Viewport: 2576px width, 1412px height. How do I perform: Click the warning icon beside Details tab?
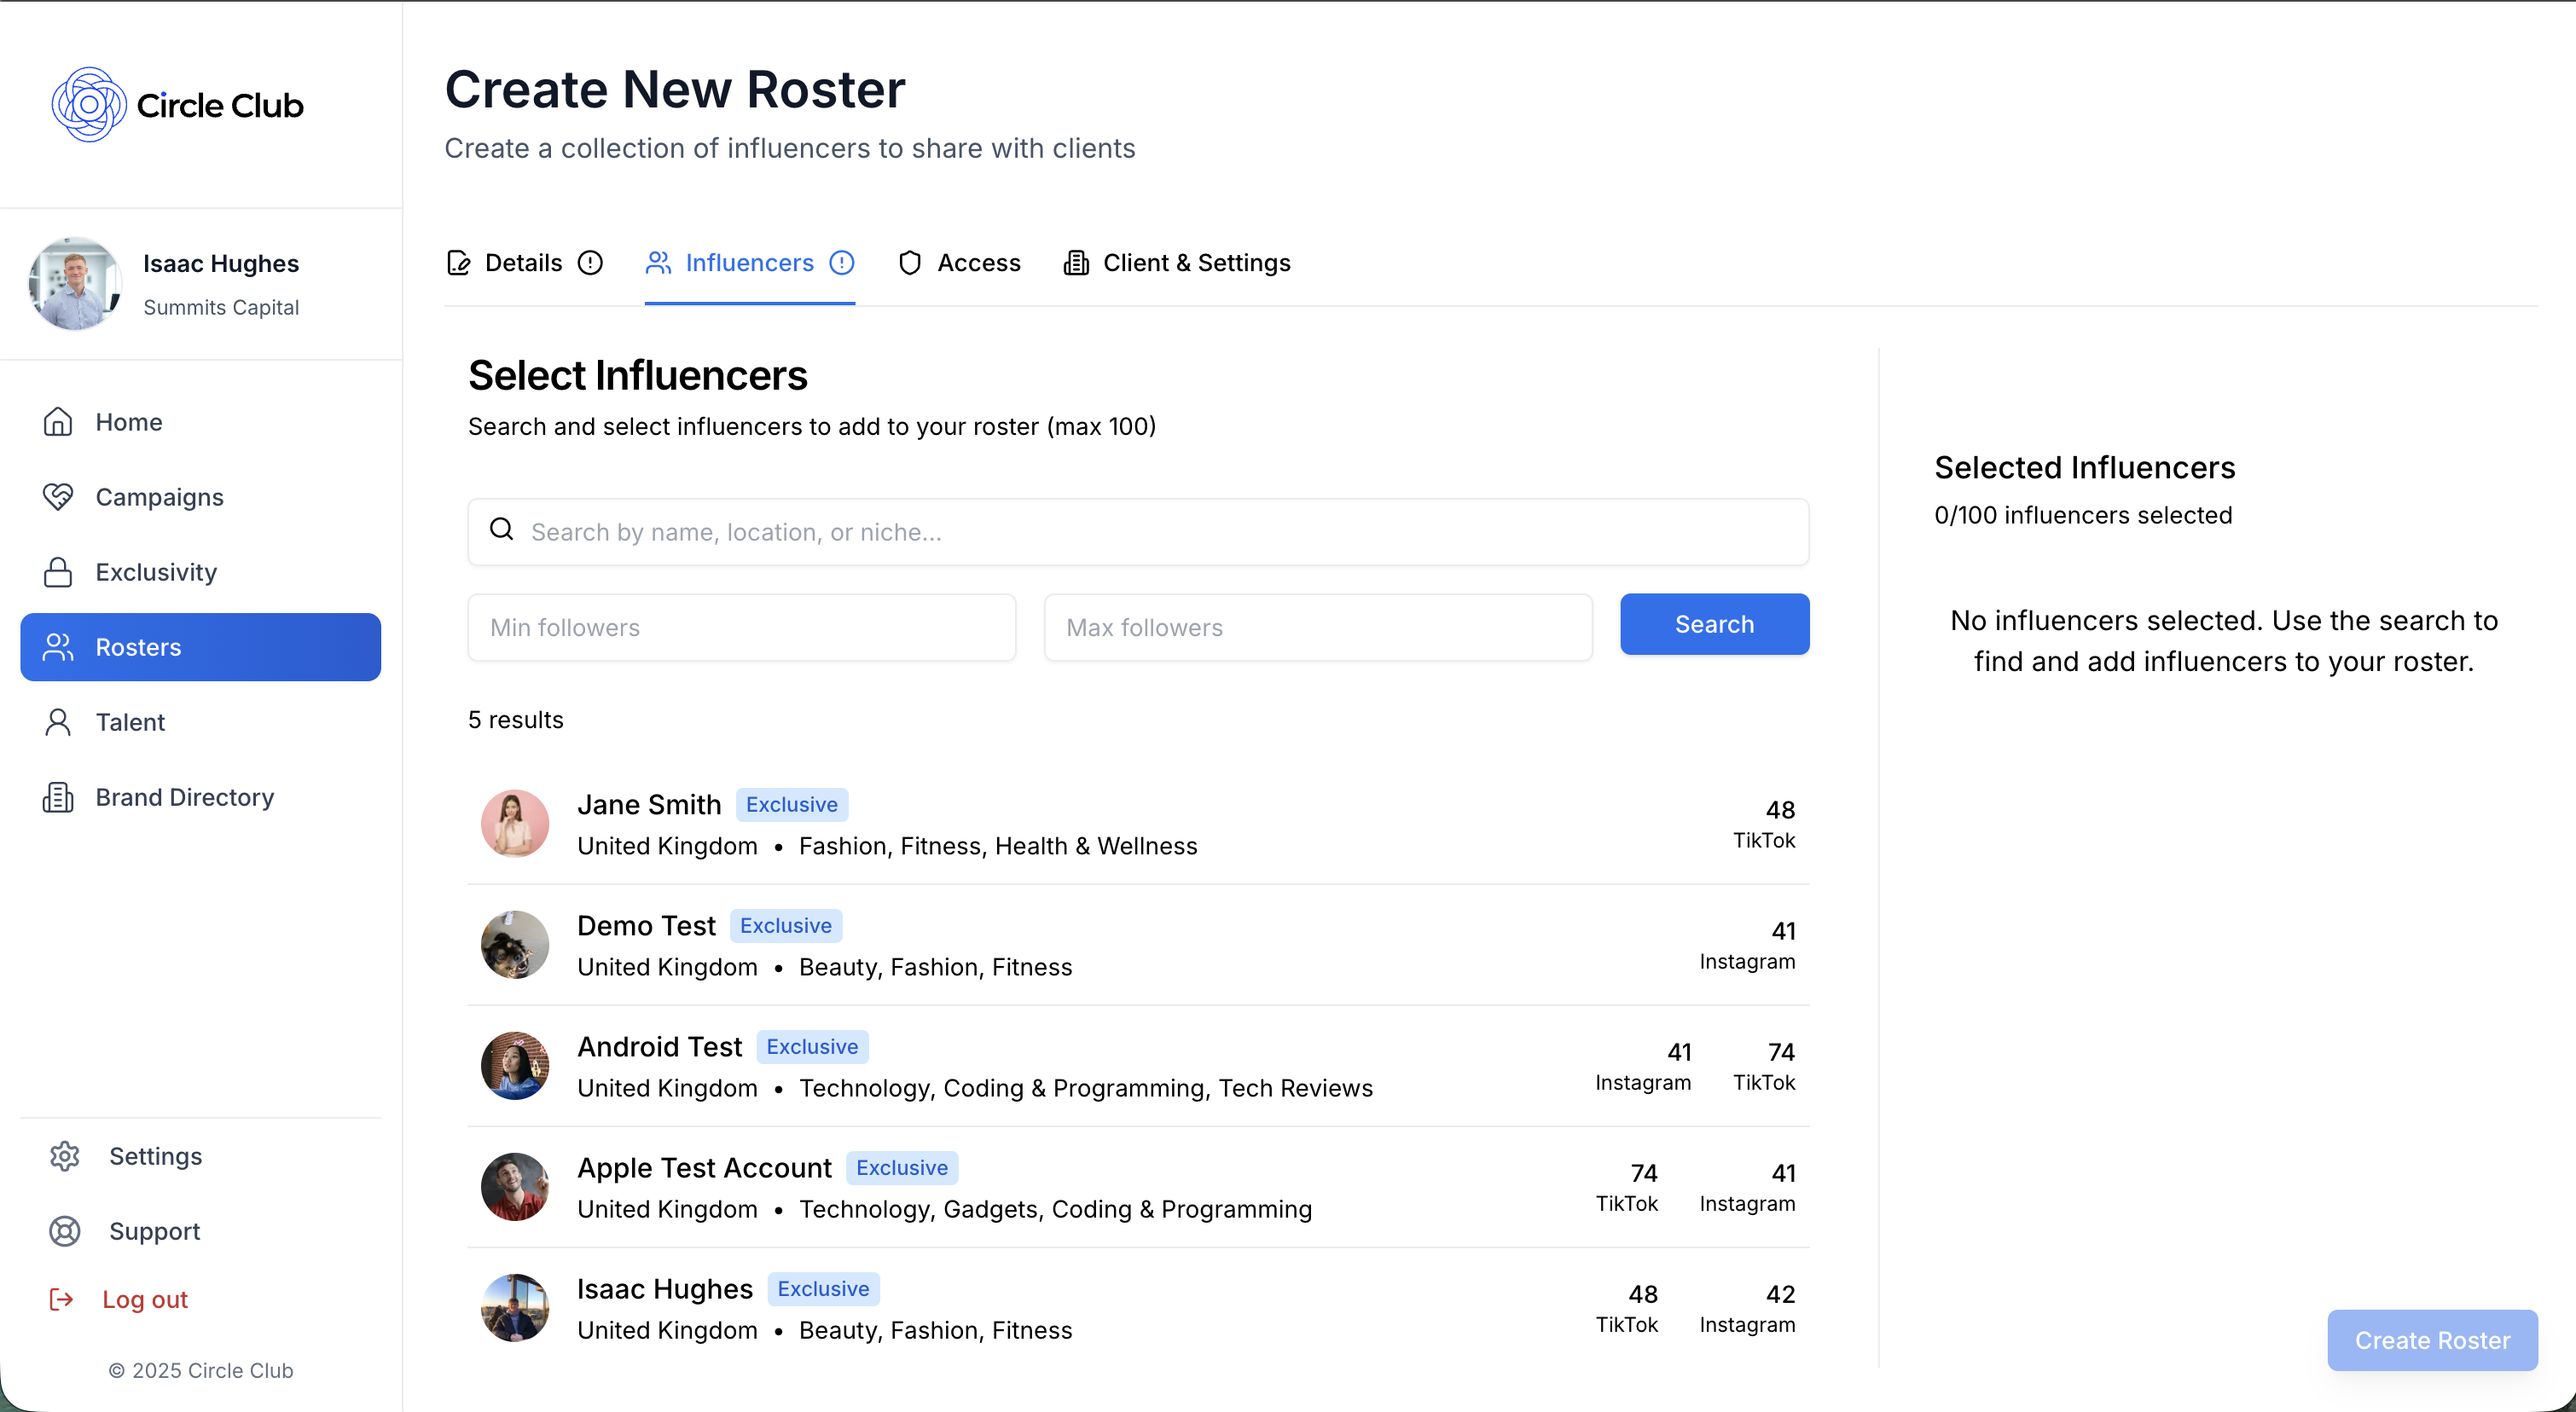coord(590,263)
